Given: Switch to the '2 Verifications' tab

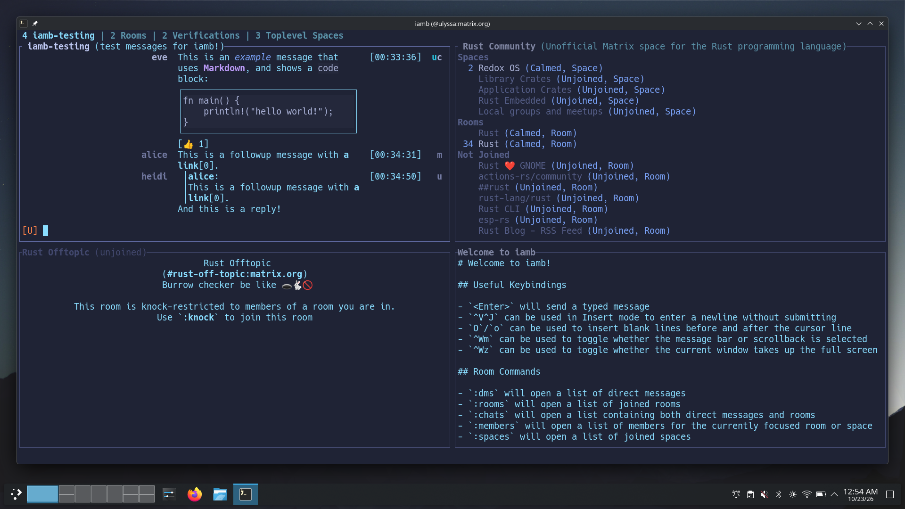Looking at the screenshot, I should (x=201, y=36).
